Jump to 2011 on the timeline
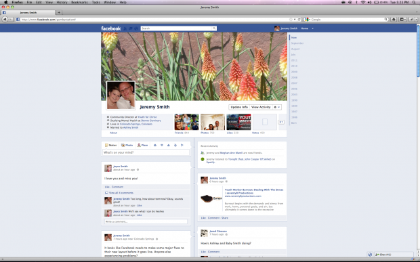This screenshot has width=420, height=262. click(x=294, y=60)
